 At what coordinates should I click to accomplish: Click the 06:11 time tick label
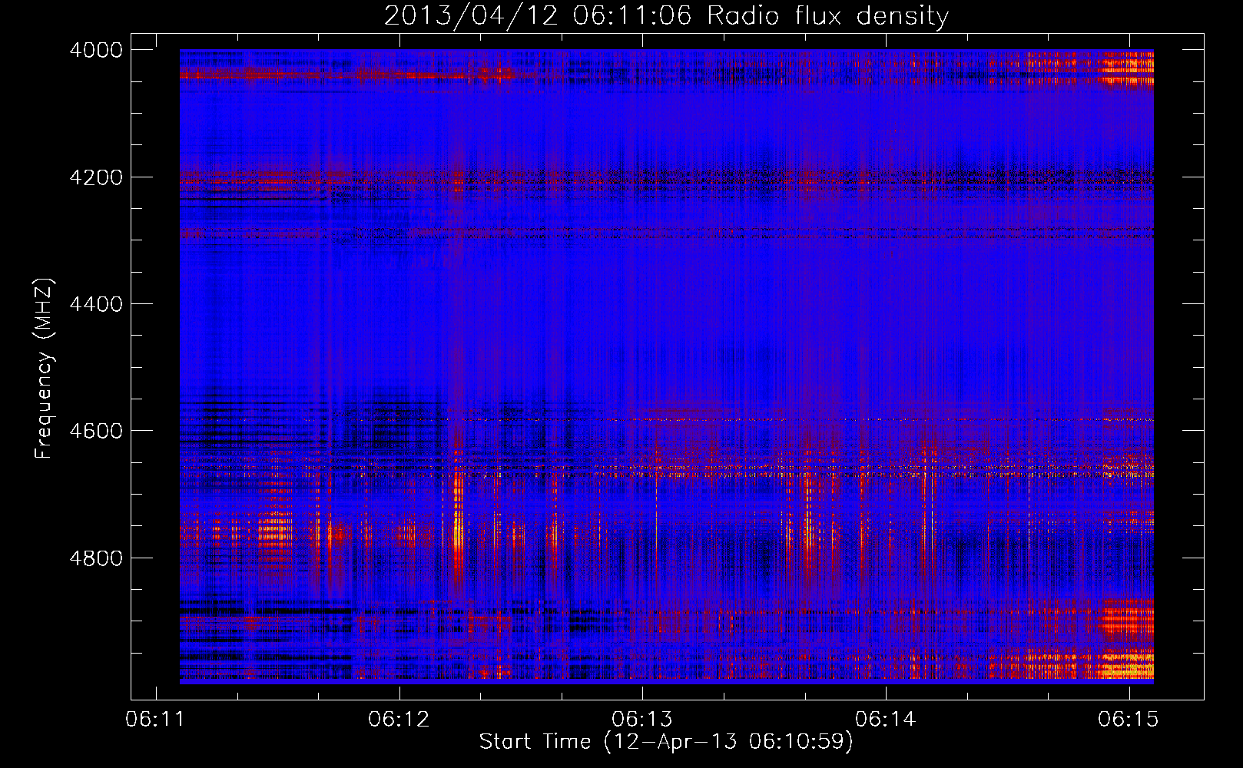156,719
